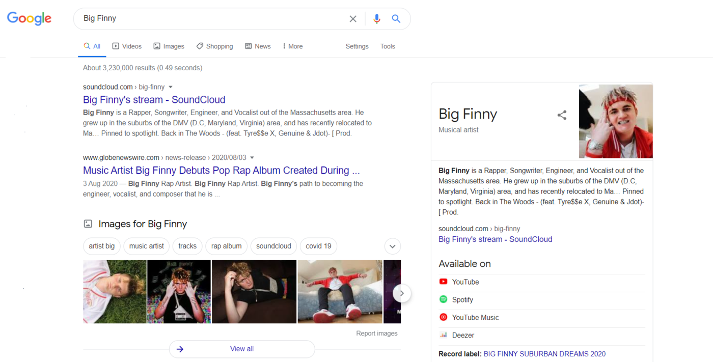
Task: Open the album cover thumbnail with chain necklace
Action: pyautogui.click(x=179, y=292)
